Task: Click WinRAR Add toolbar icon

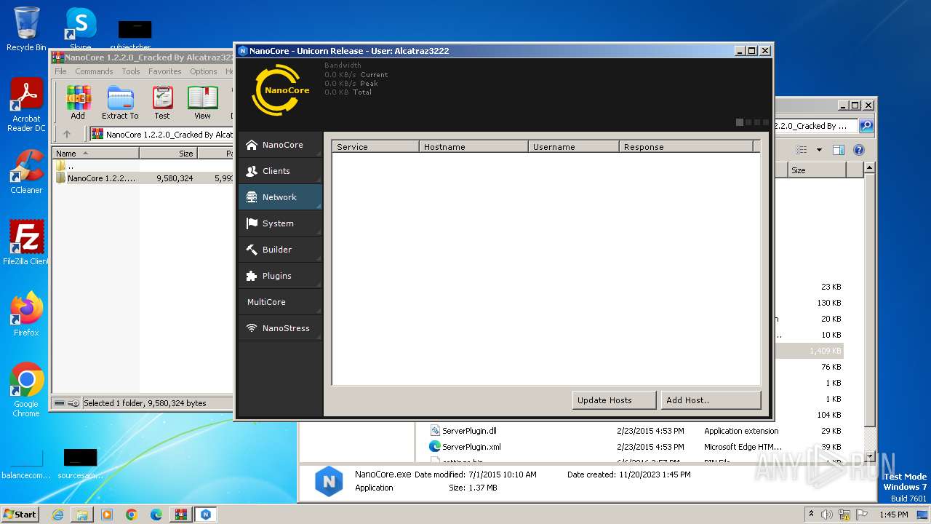Action: (x=78, y=102)
